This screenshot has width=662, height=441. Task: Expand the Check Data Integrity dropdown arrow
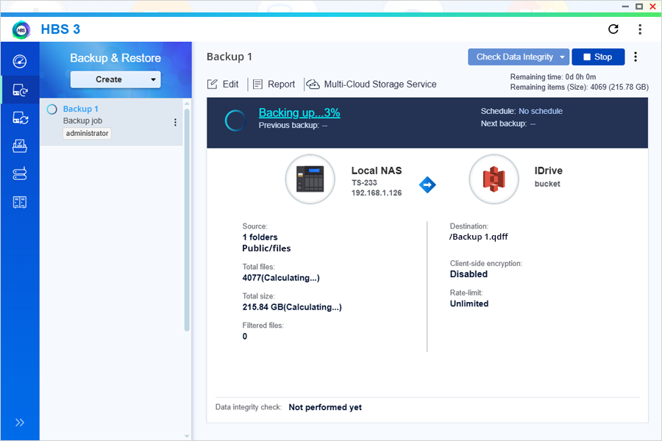(563, 57)
